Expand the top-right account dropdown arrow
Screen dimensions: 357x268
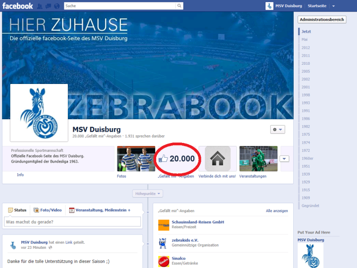coord(333,6)
